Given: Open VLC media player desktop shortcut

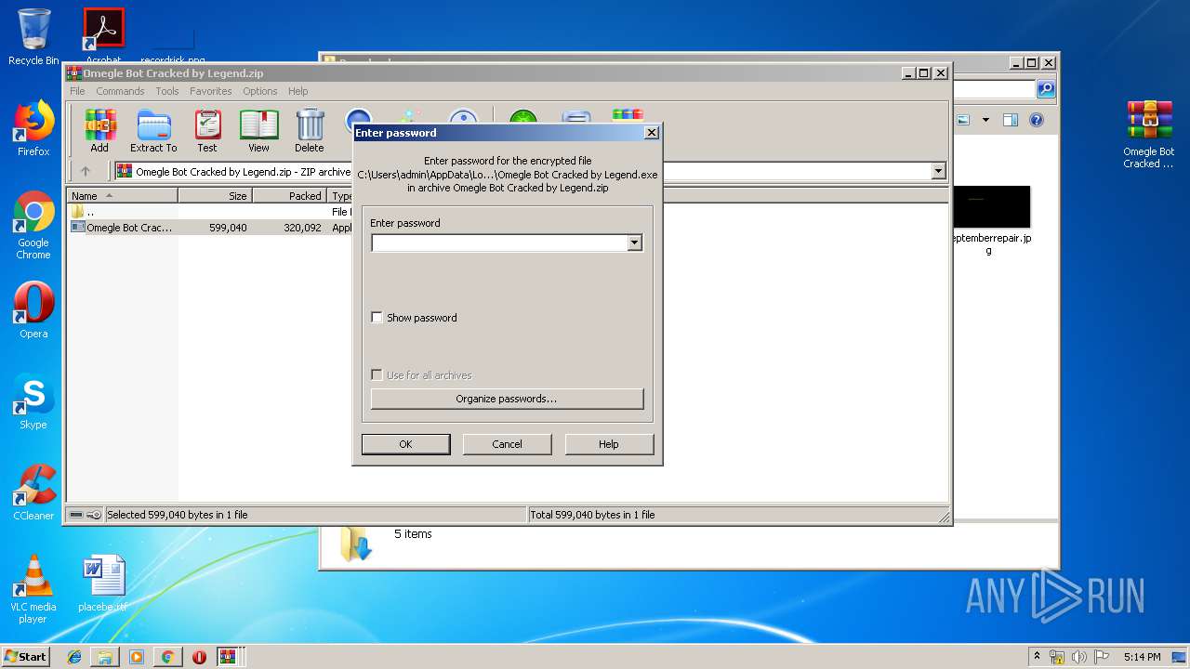Looking at the screenshot, I should [33, 589].
